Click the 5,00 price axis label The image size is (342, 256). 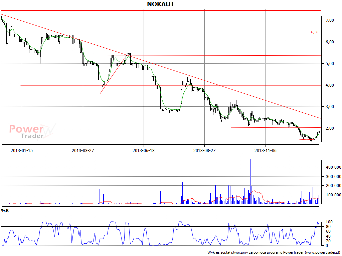click(330, 64)
